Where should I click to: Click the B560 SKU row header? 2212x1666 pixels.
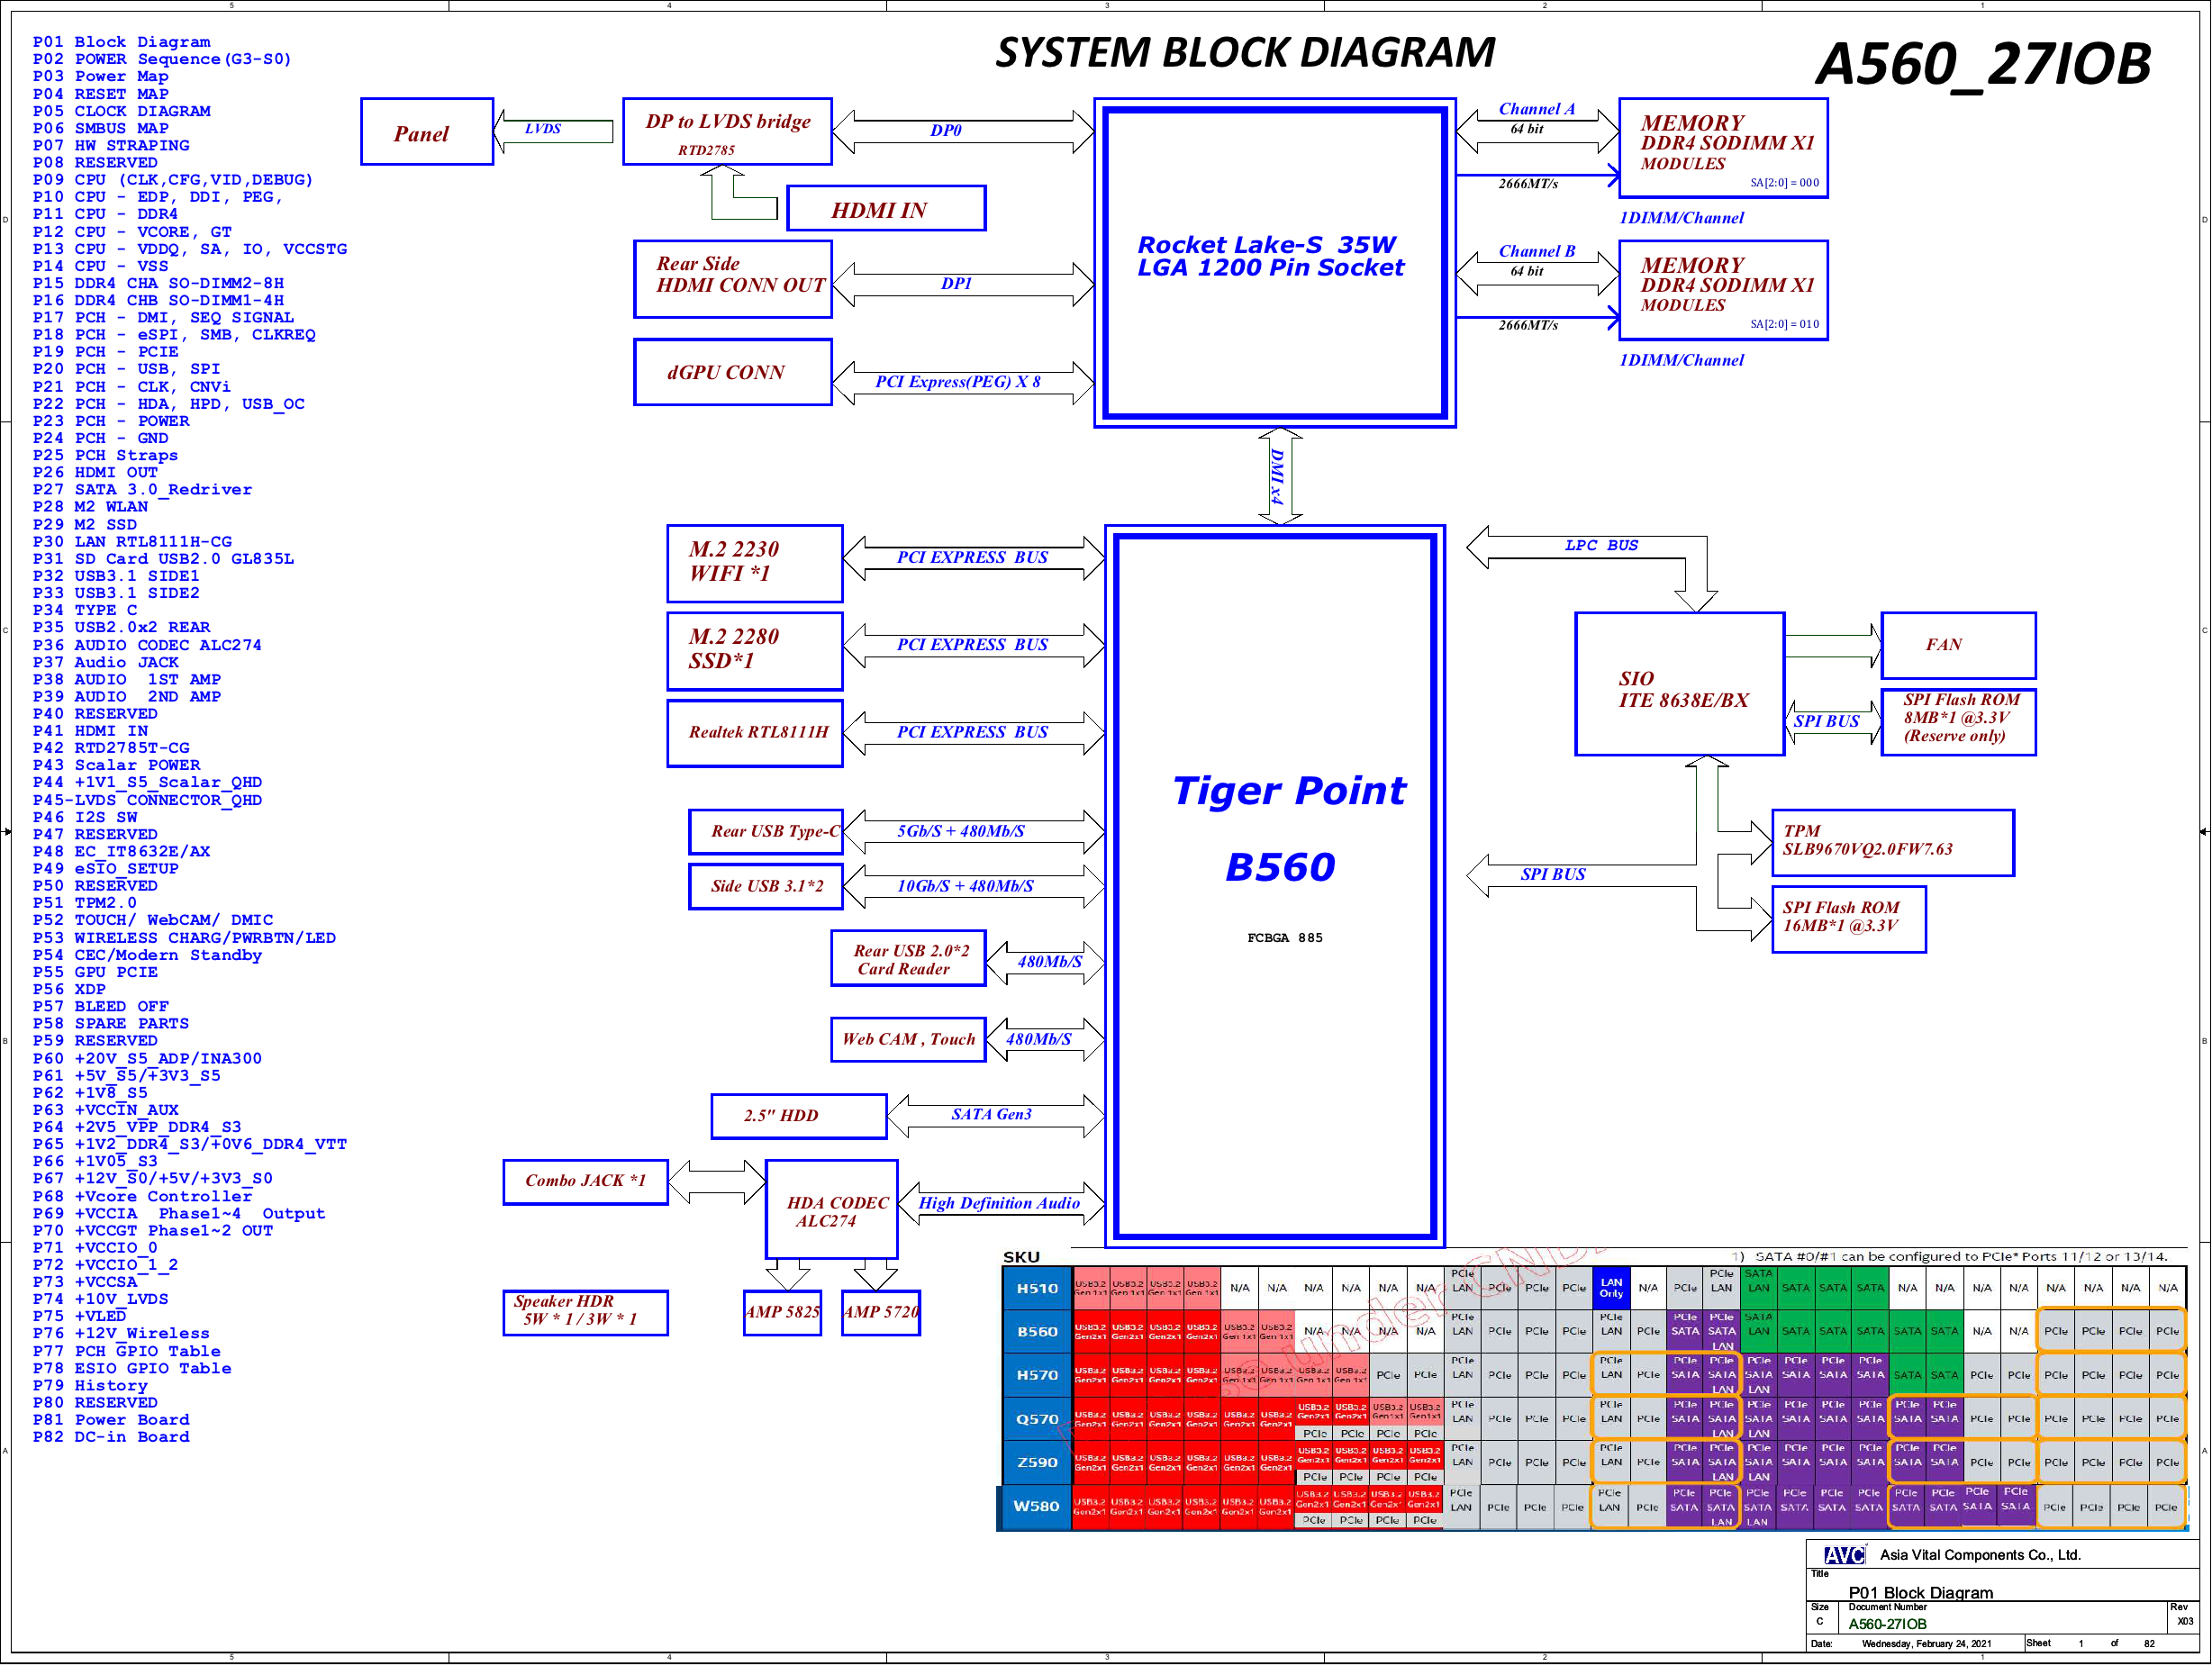(1036, 1332)
